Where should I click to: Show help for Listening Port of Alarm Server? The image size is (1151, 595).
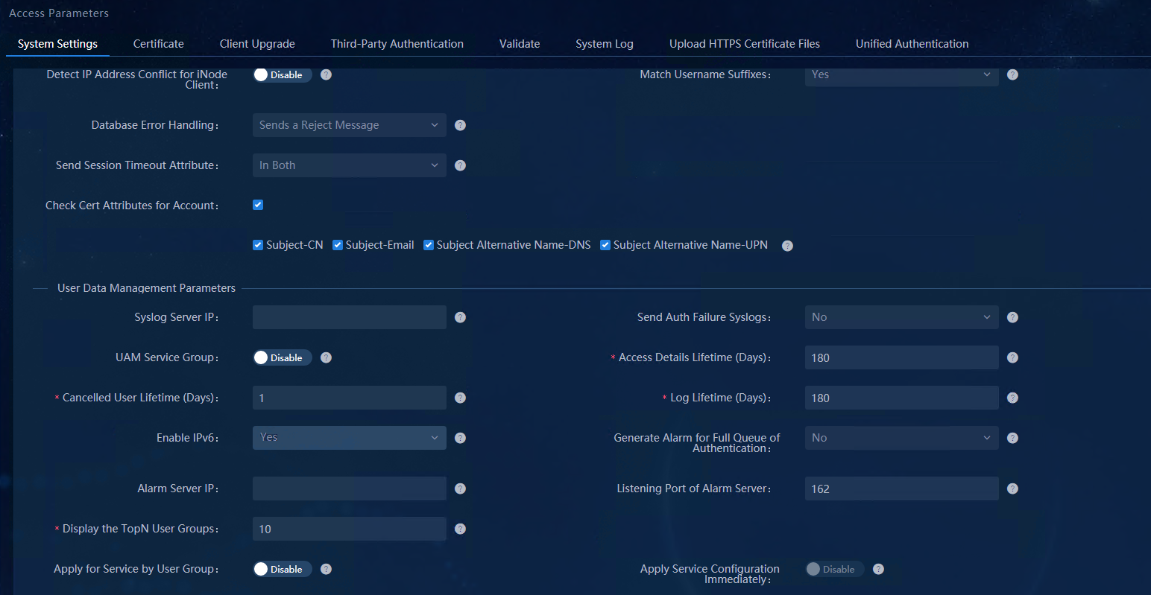point(1012,489)
